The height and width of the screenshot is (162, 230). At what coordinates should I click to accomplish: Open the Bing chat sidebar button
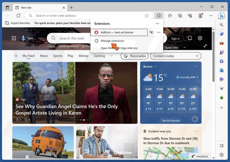pyautogui.click(x=222, y=15)
